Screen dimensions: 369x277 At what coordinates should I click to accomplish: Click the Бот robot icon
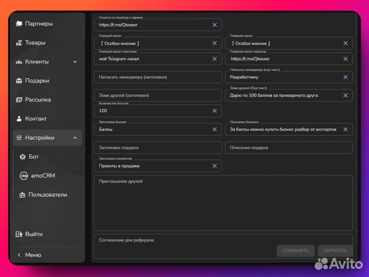tap(23, 156)
